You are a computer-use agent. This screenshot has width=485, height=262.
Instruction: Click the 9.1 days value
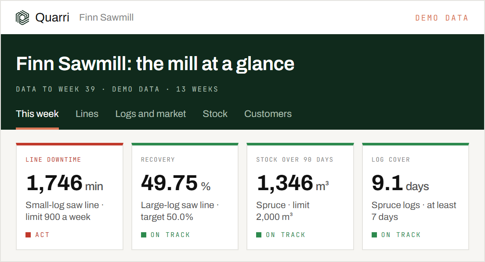click(x=400, y=183)
